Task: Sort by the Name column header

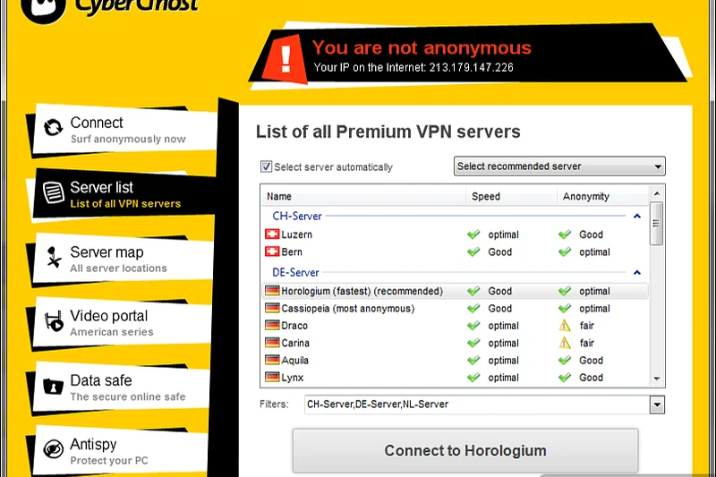Action: [363, 196]
